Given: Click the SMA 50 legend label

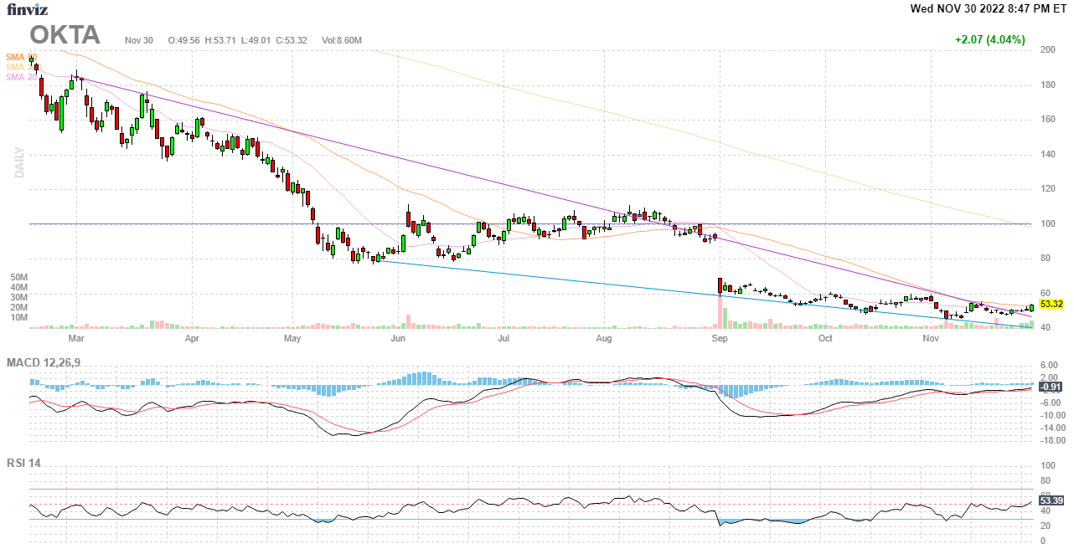Looking at the screenshot, I should pyautogui.click(x=21, y=57).
